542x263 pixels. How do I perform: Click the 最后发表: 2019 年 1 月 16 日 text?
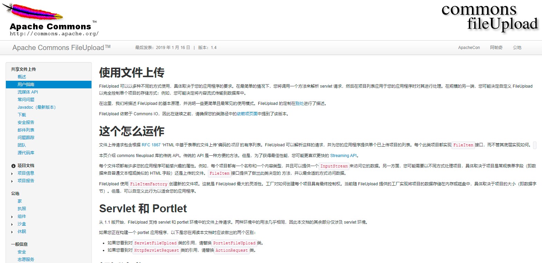(163, 48)
